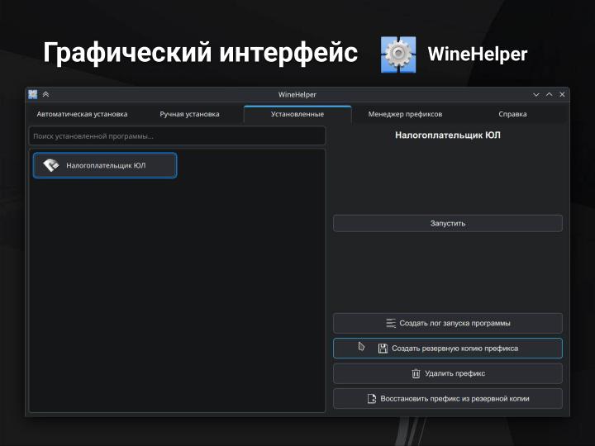Click the Налогоплательщик ЮЛ heading in right panel
Screen dimensions: 595x446
pyautogui.click(x=448, y=135)
